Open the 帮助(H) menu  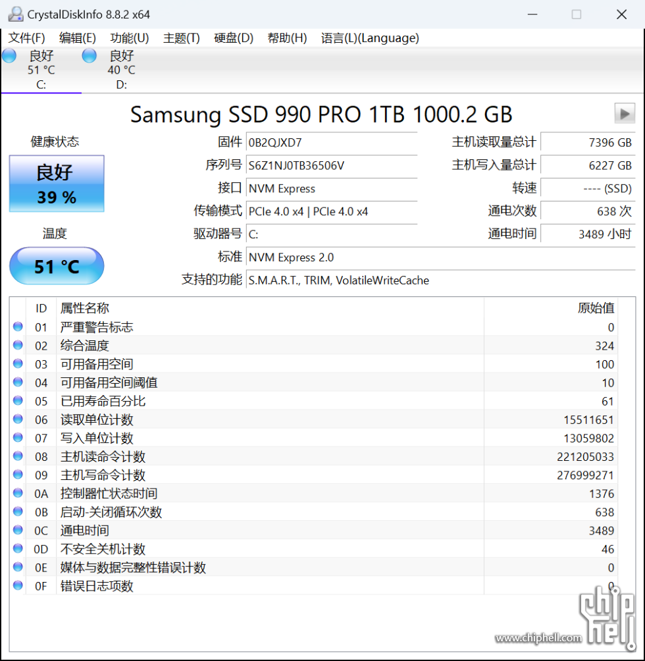point(287,38)
